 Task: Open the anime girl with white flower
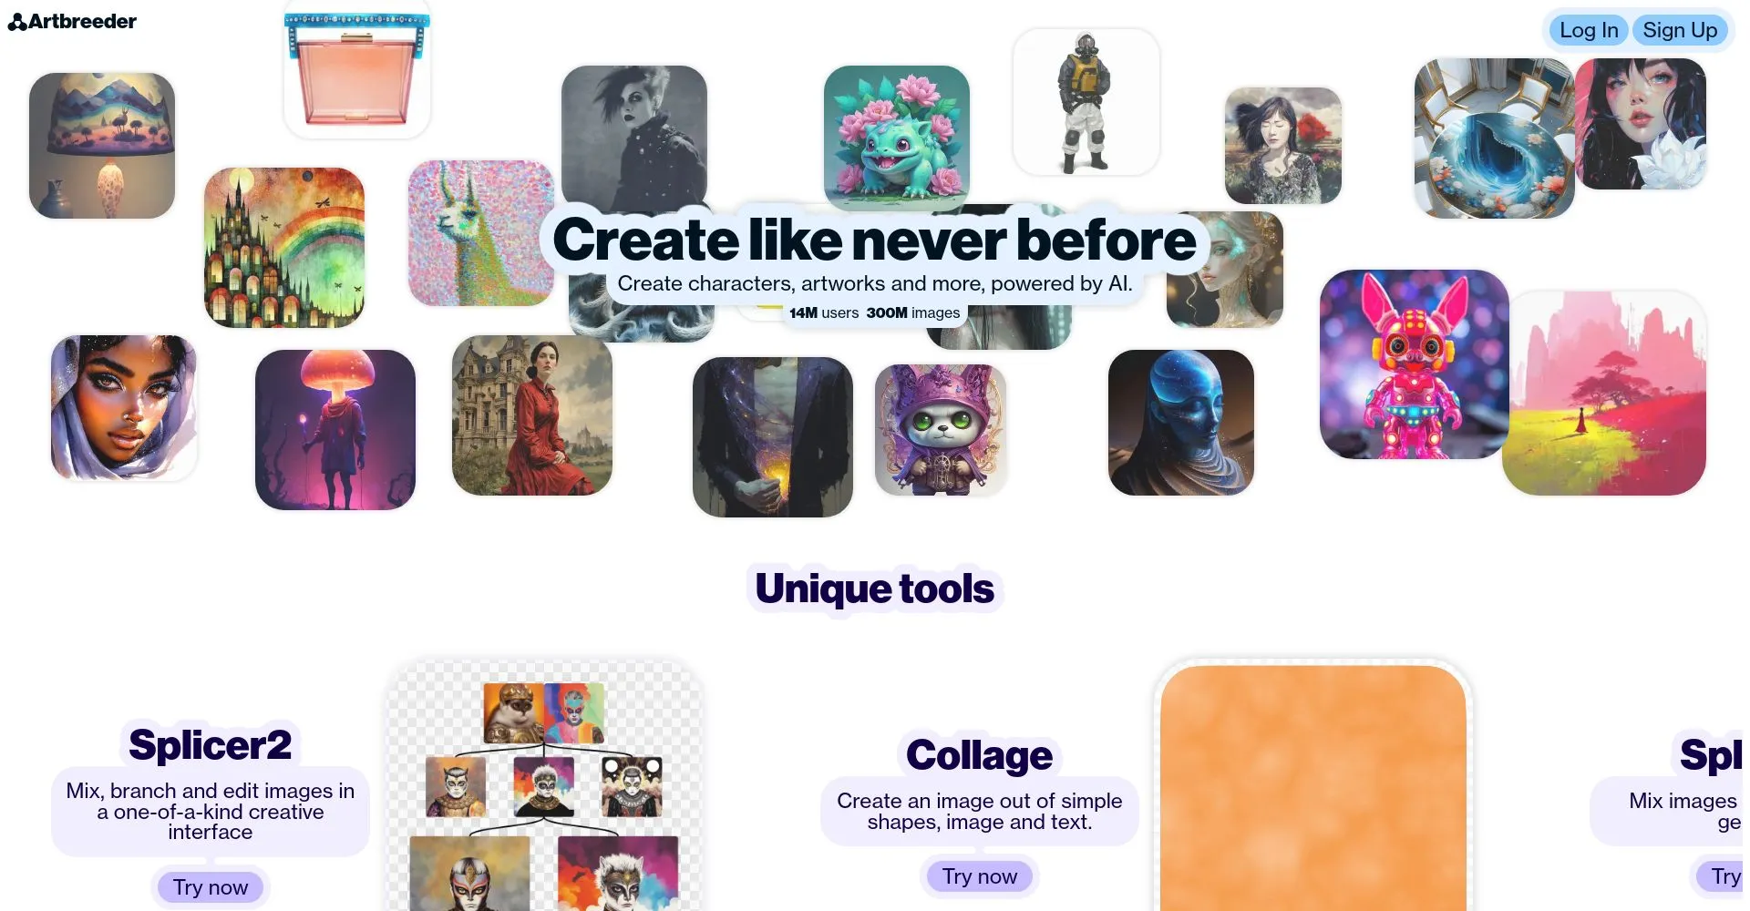click(1641, 124)
